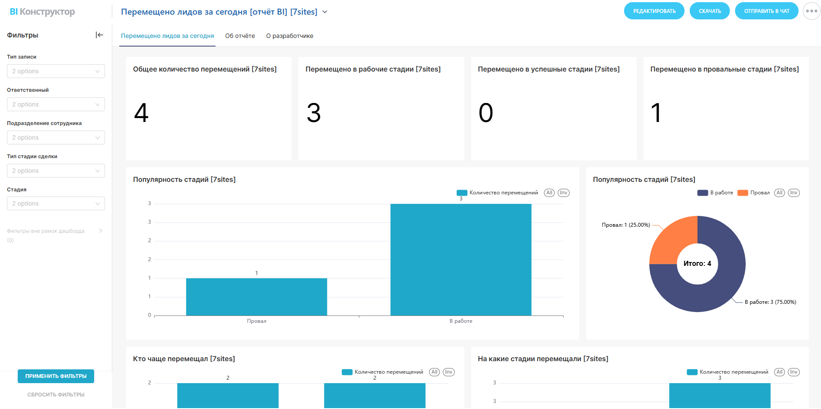Click Inv in the donut chart legend

pos(793,193)
